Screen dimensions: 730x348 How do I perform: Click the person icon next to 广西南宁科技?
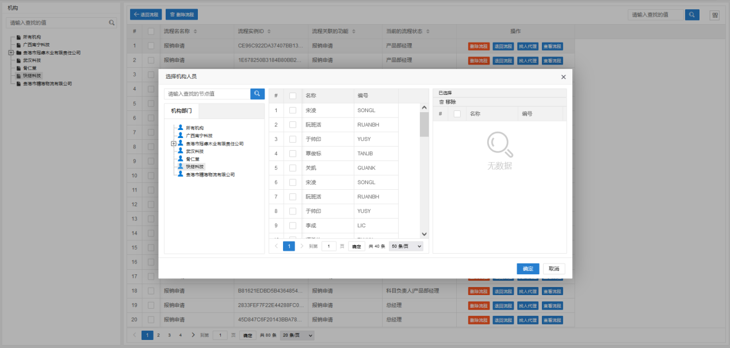click(x=181, y=135)
